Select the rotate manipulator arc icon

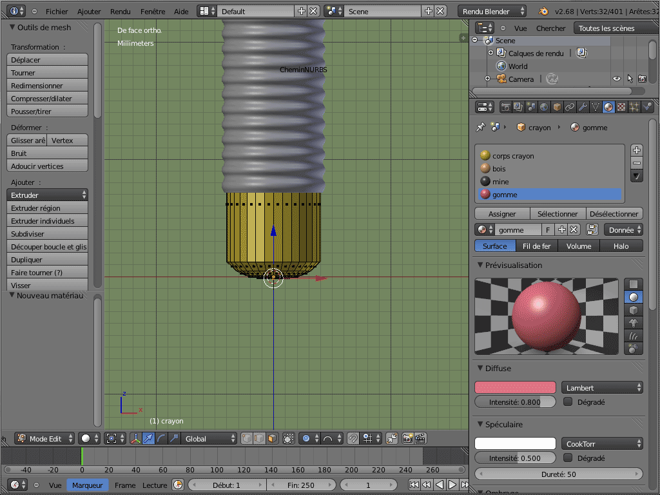coord(161,438)
